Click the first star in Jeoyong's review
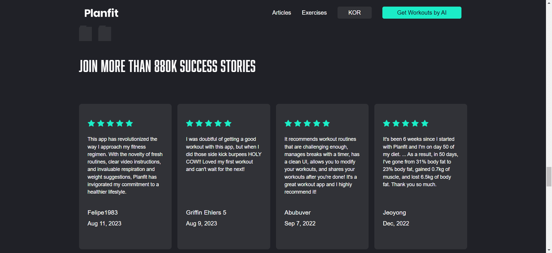Screen dimensions: 552x253 pos(387,123)
